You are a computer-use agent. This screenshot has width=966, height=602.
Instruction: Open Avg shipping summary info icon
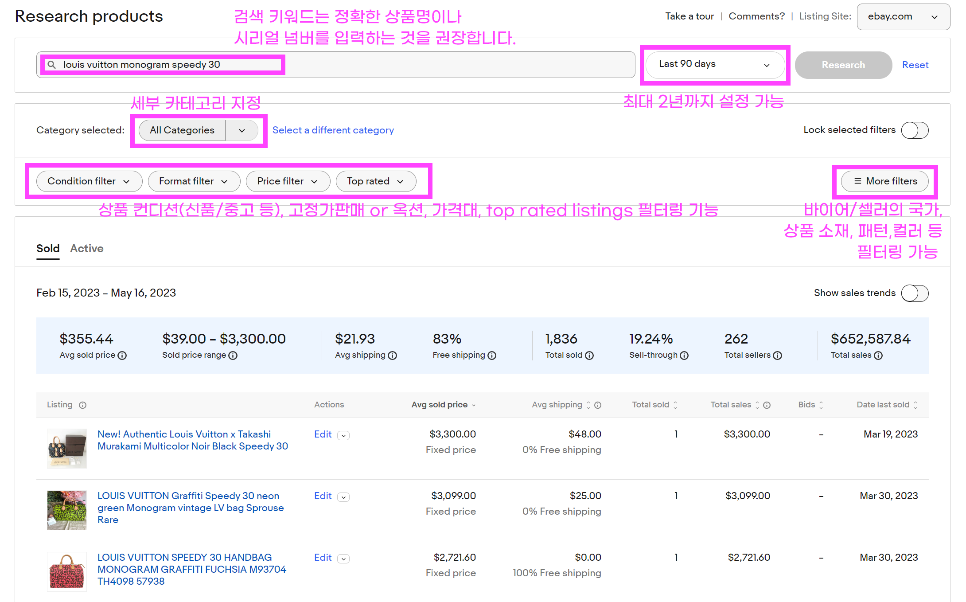coord(393,356)
